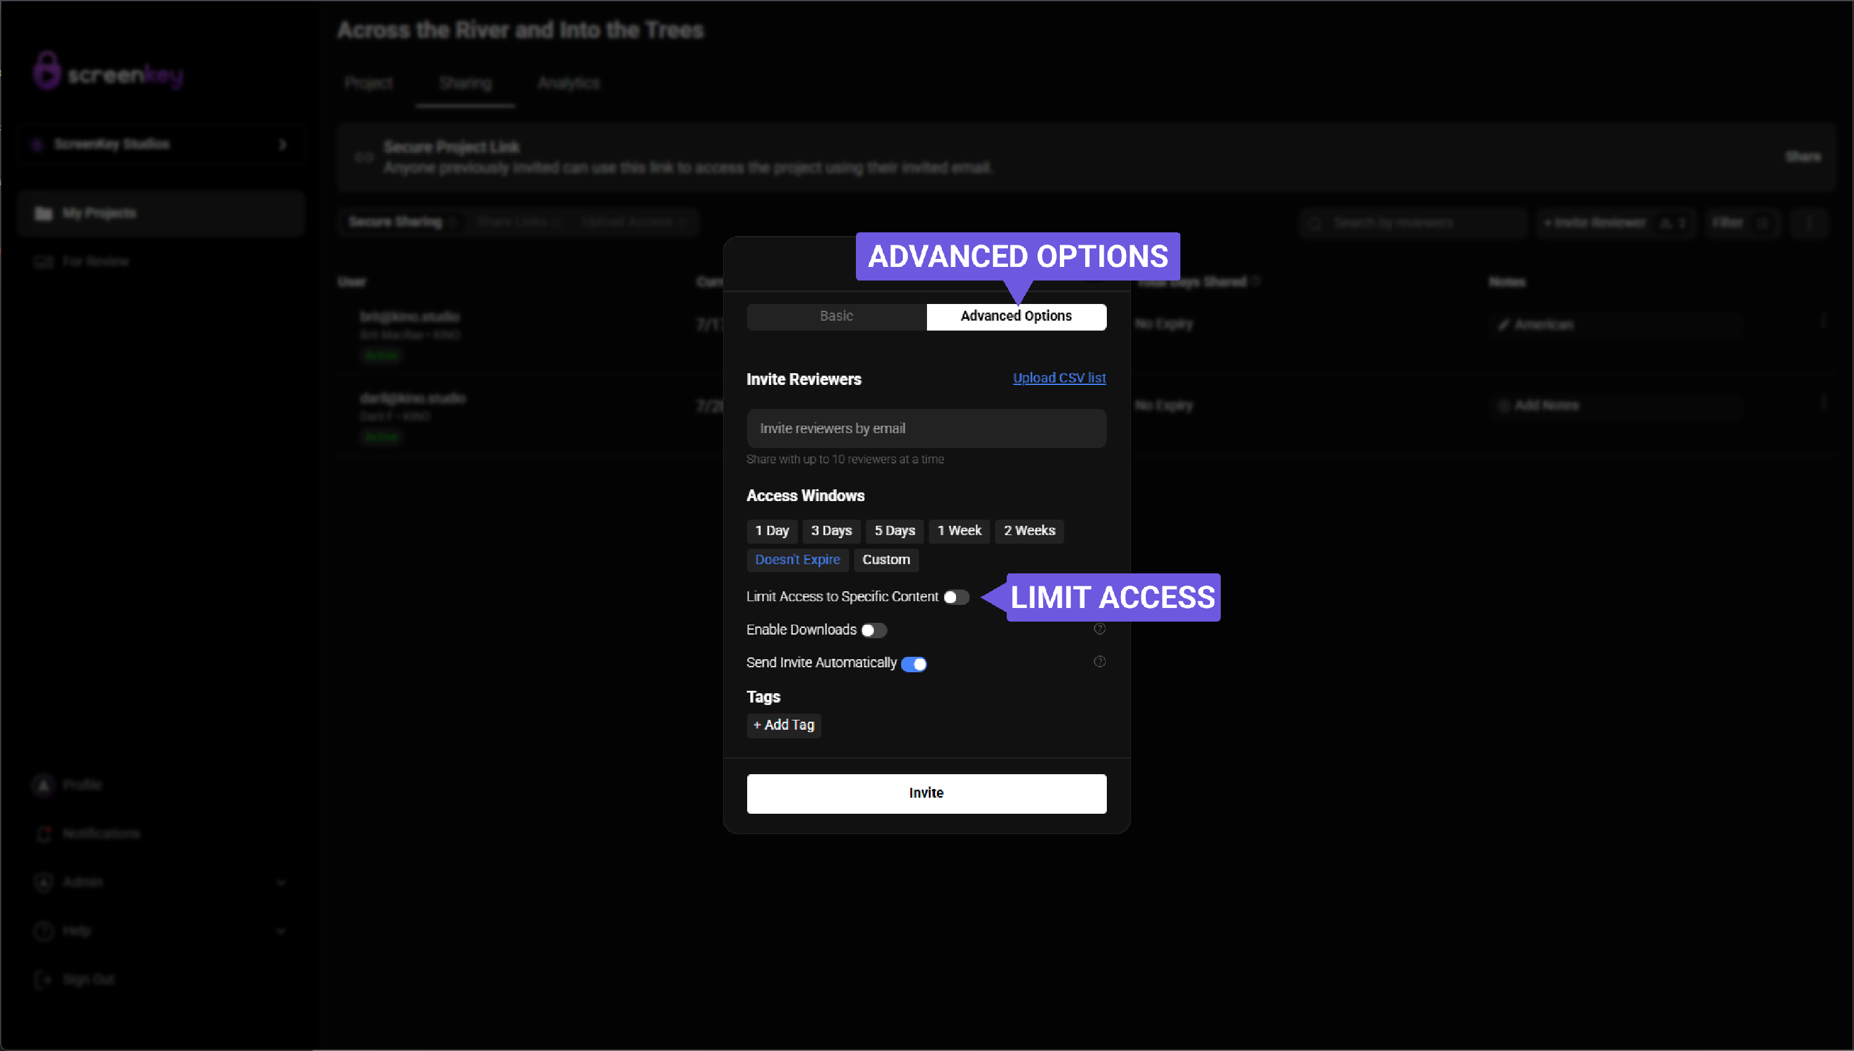This screenshot has height=1051, width=1854.
Task: Choose the 1 Week access window
Action: [960, 531]
